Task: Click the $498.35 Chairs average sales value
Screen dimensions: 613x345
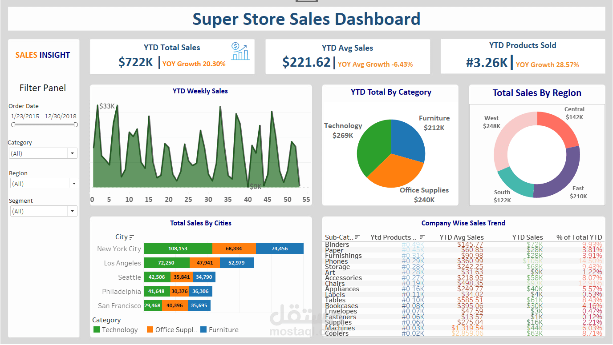Action: click(470, 284)
